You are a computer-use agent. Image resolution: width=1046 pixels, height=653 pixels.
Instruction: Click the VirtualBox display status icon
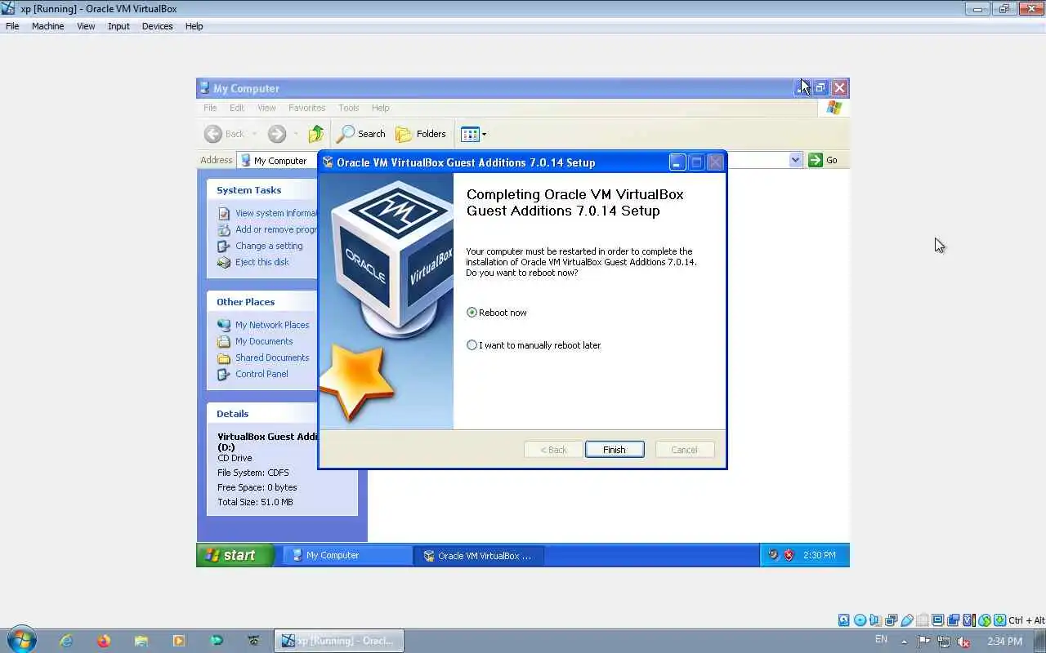(937, 620)
